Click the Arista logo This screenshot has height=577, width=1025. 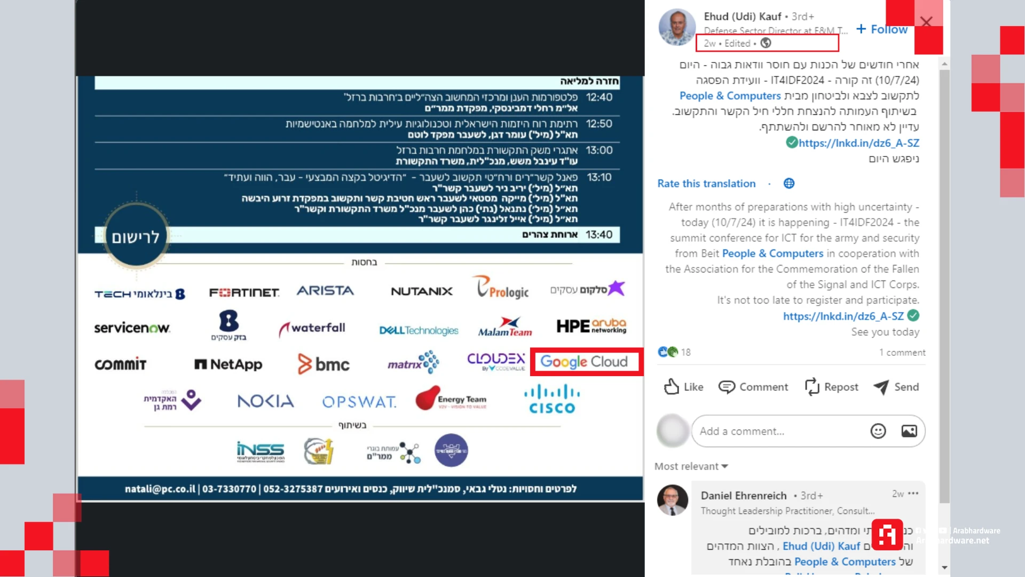pos(325,291)
